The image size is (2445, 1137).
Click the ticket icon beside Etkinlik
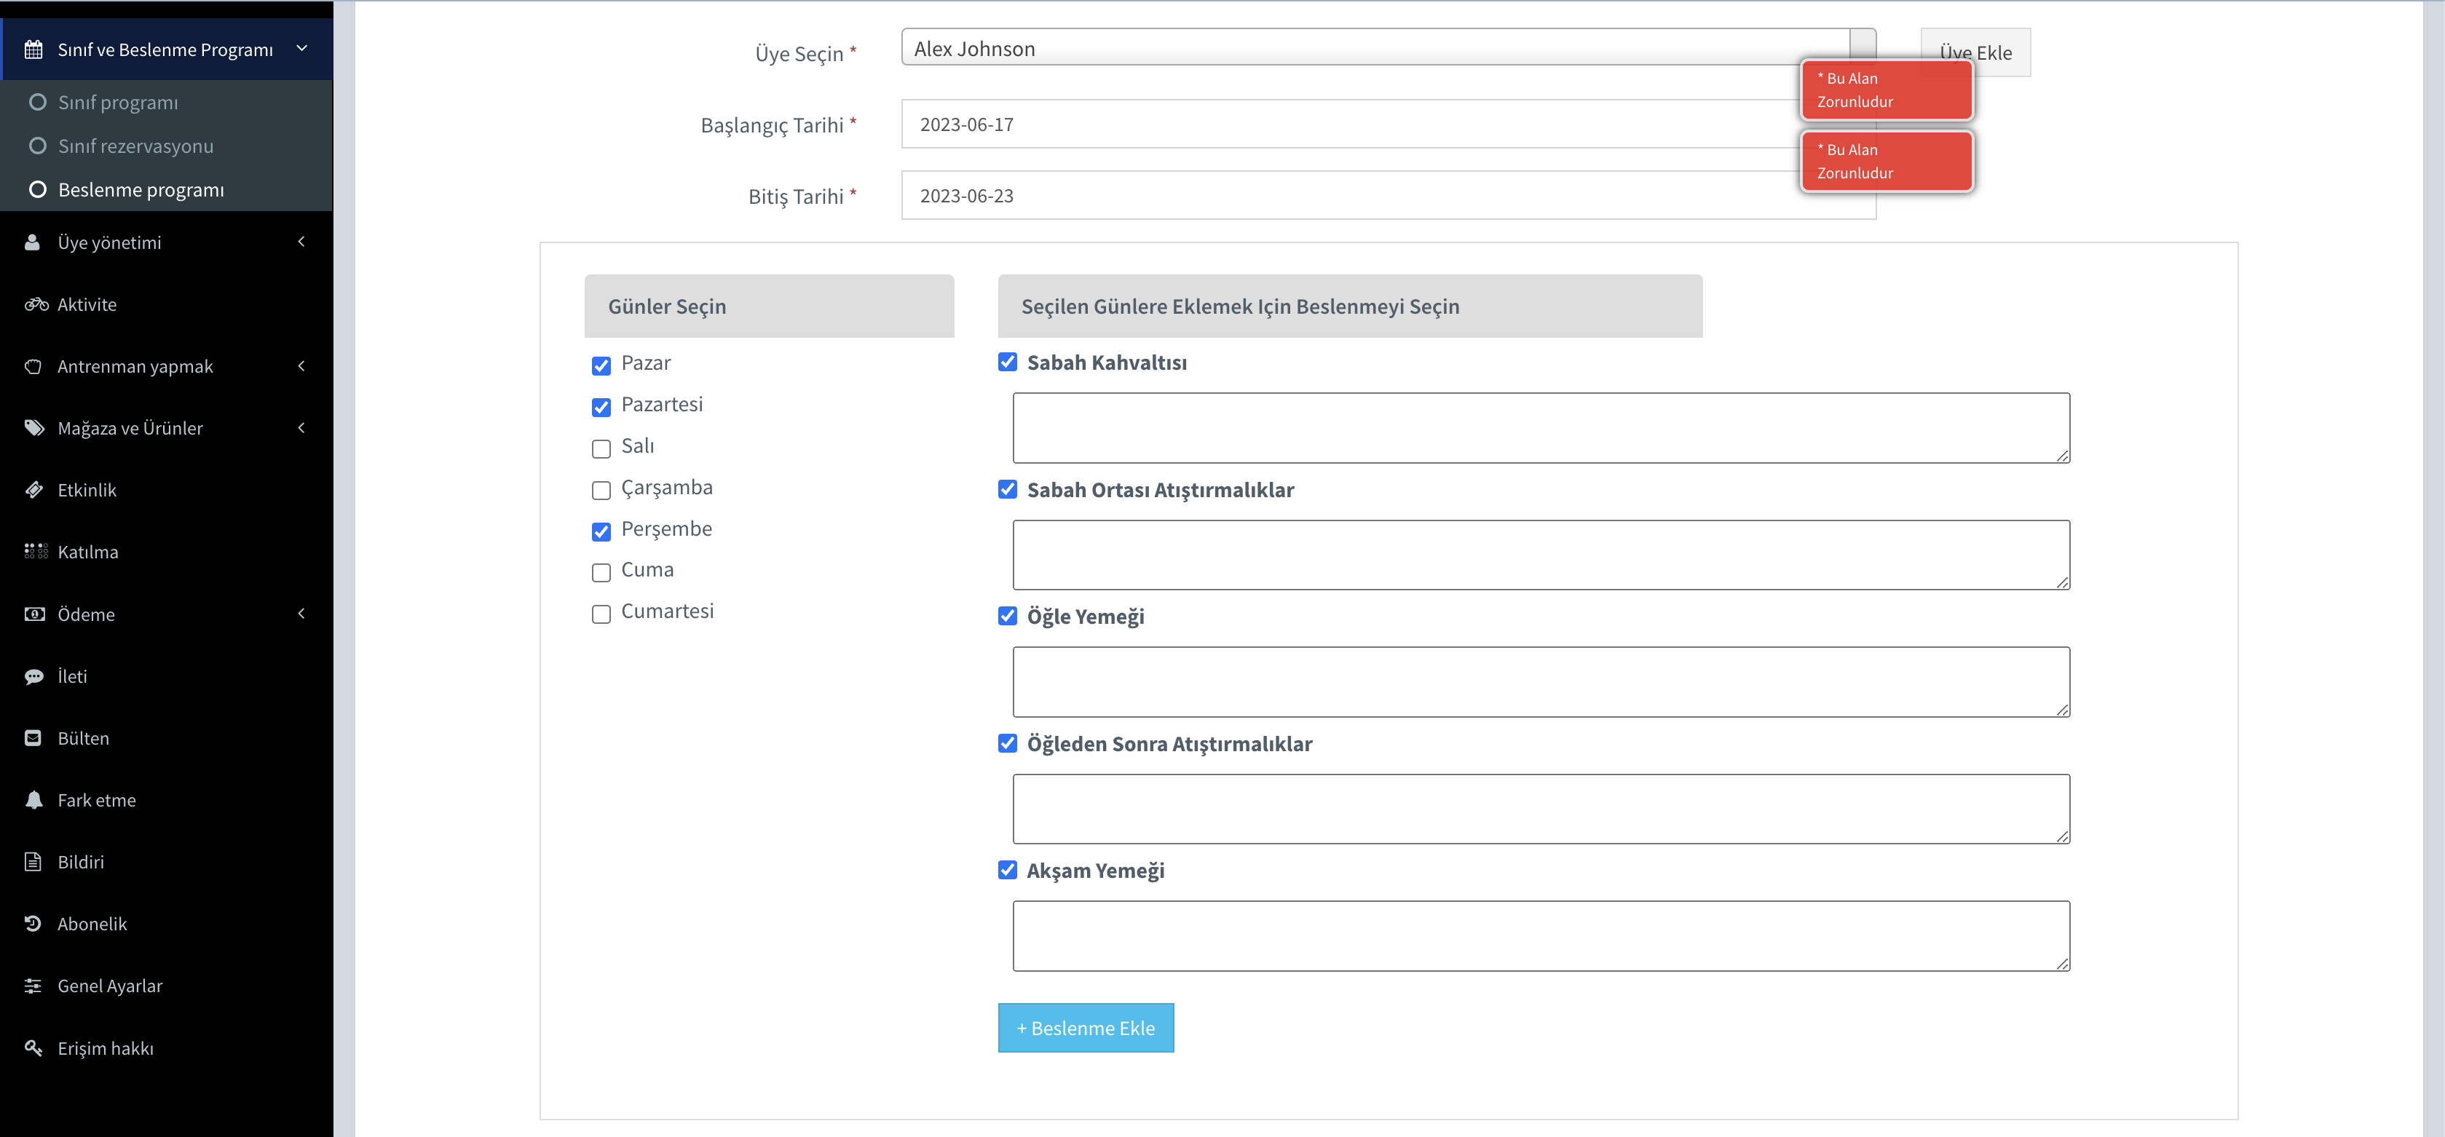click(34, 490)
